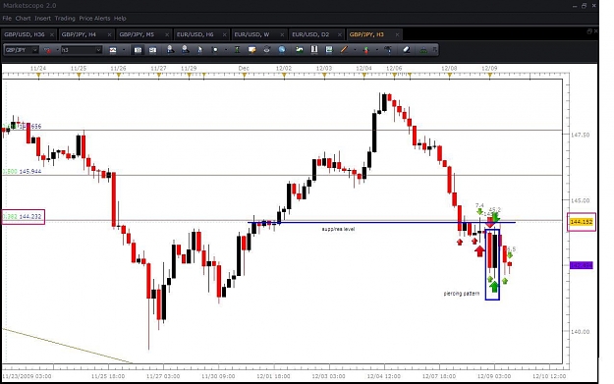This screenshot has width=614, height=384.
Task: Click the red icon beside the symbol box
Action: [x=47, y=50]
